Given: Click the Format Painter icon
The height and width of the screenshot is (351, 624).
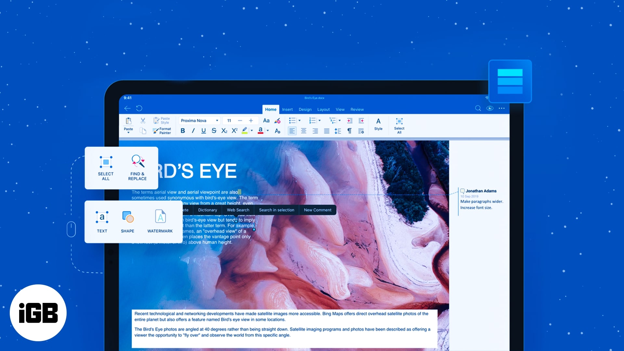Looking at the screenshot, I should (156, 131).
